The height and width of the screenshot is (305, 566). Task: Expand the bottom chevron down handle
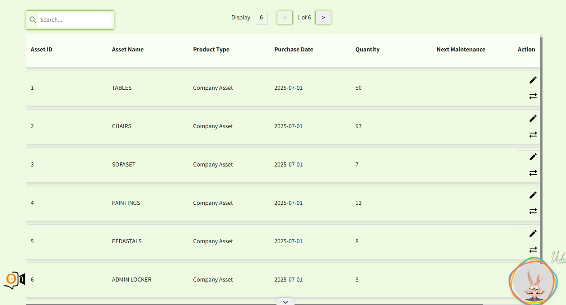tap(285, 302)
